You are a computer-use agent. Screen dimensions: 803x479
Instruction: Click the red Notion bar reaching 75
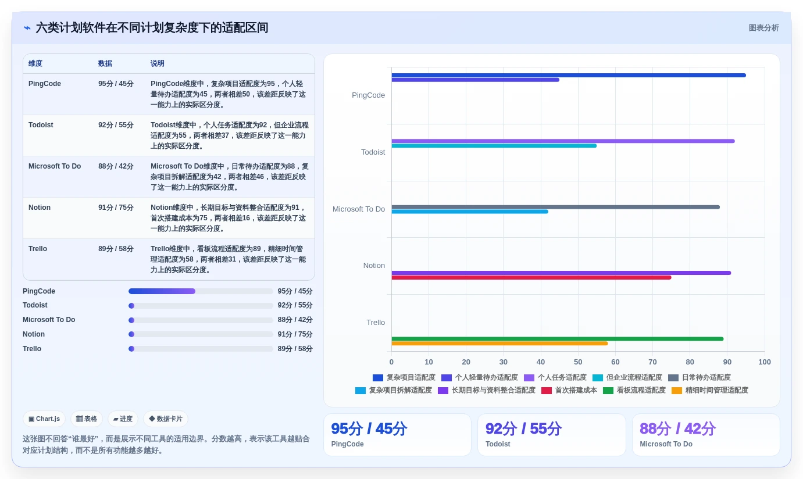(531, 277)
